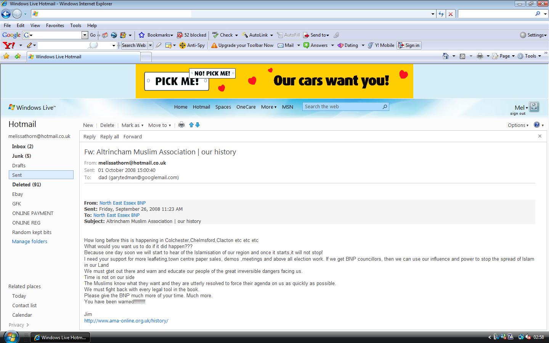Open the Move to dropdown menu
The image size is (549, 343).
click(x=159, y=125)
